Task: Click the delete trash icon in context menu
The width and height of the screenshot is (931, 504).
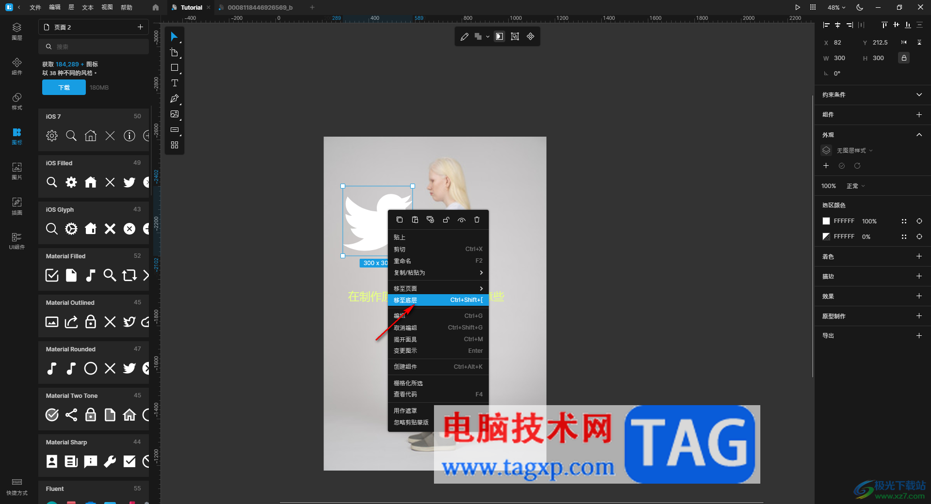Action: [x=477, y=220]
